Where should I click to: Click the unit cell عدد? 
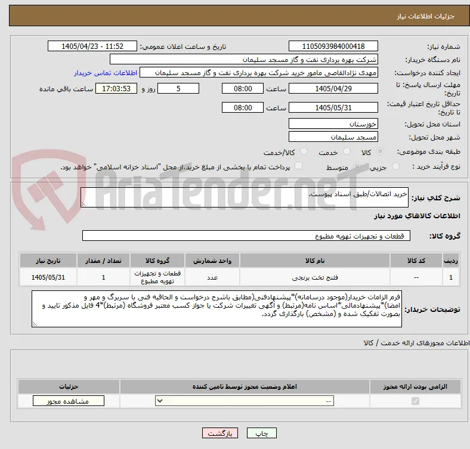pyautogui.click(x=212, y=277)
